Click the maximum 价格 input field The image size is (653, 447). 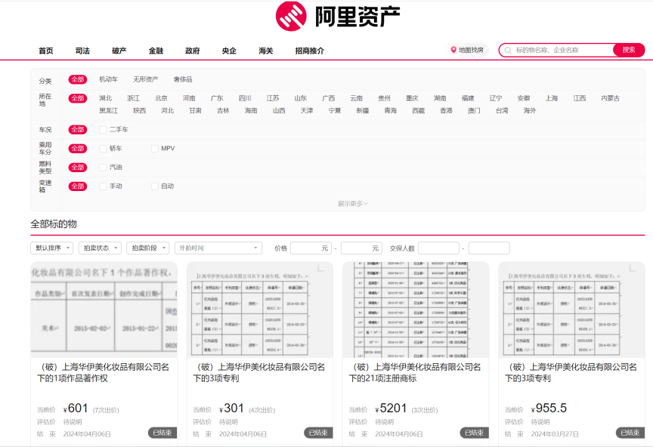(361, 248)
